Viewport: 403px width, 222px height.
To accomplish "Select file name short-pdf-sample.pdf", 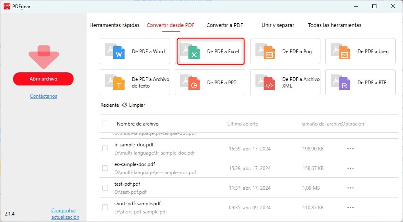I will pos(137,204).
